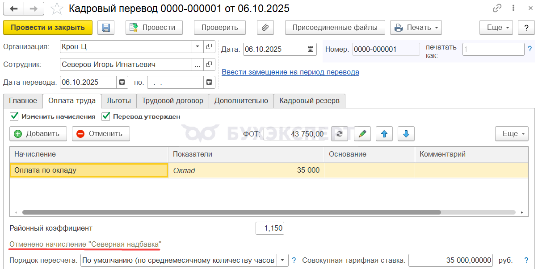
Task: Open calendar for document Дата
Action: [311, 50]
